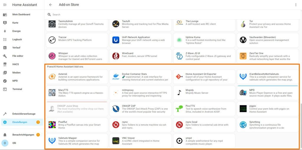Go back with the arrow icon
This screenshot has width=302, height=150.
[51, 5]
